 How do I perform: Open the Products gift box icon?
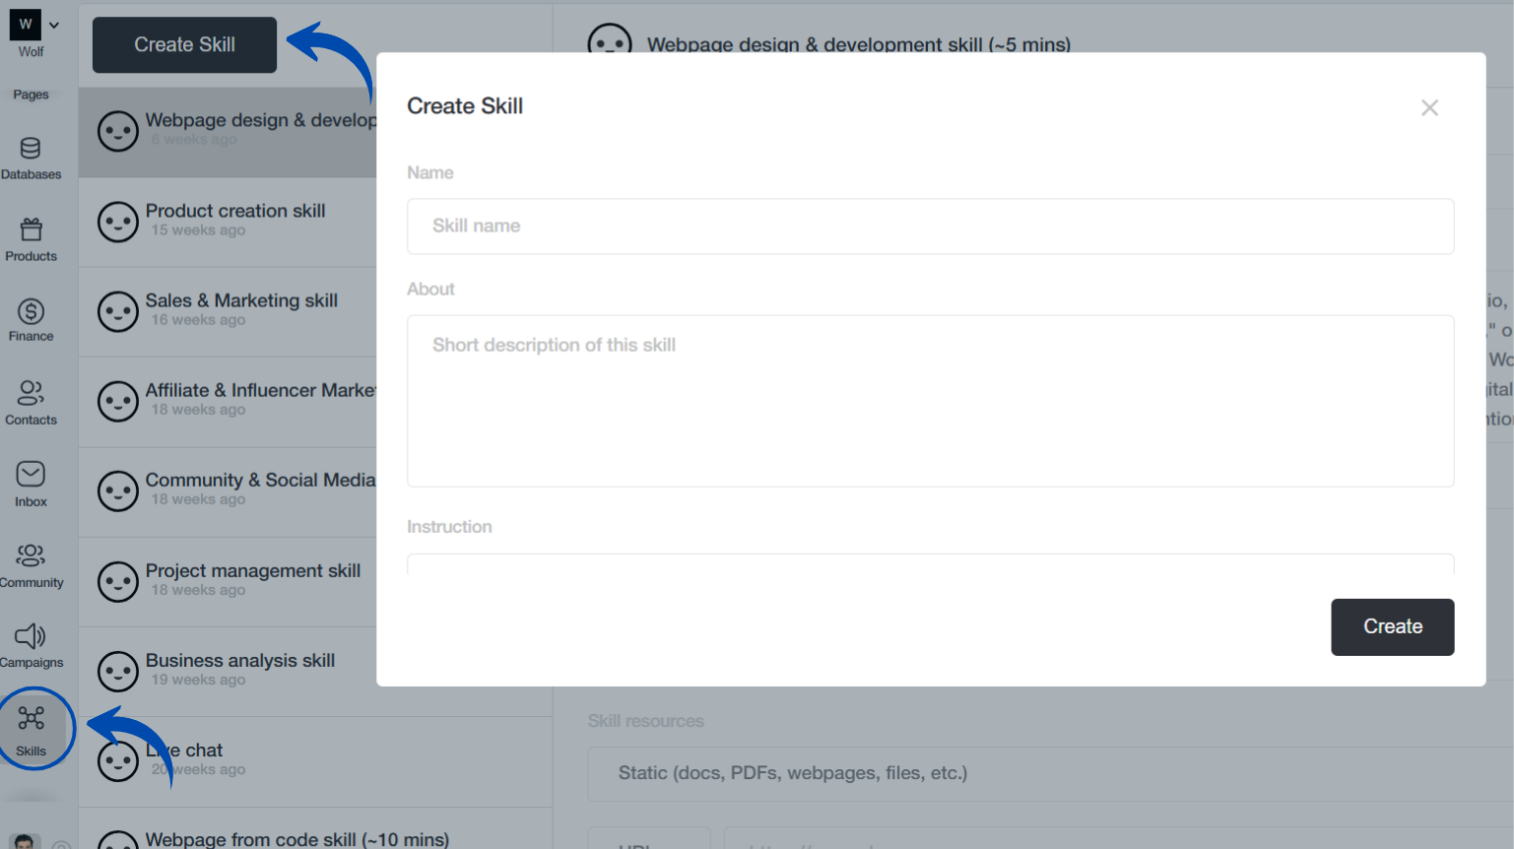31,230
